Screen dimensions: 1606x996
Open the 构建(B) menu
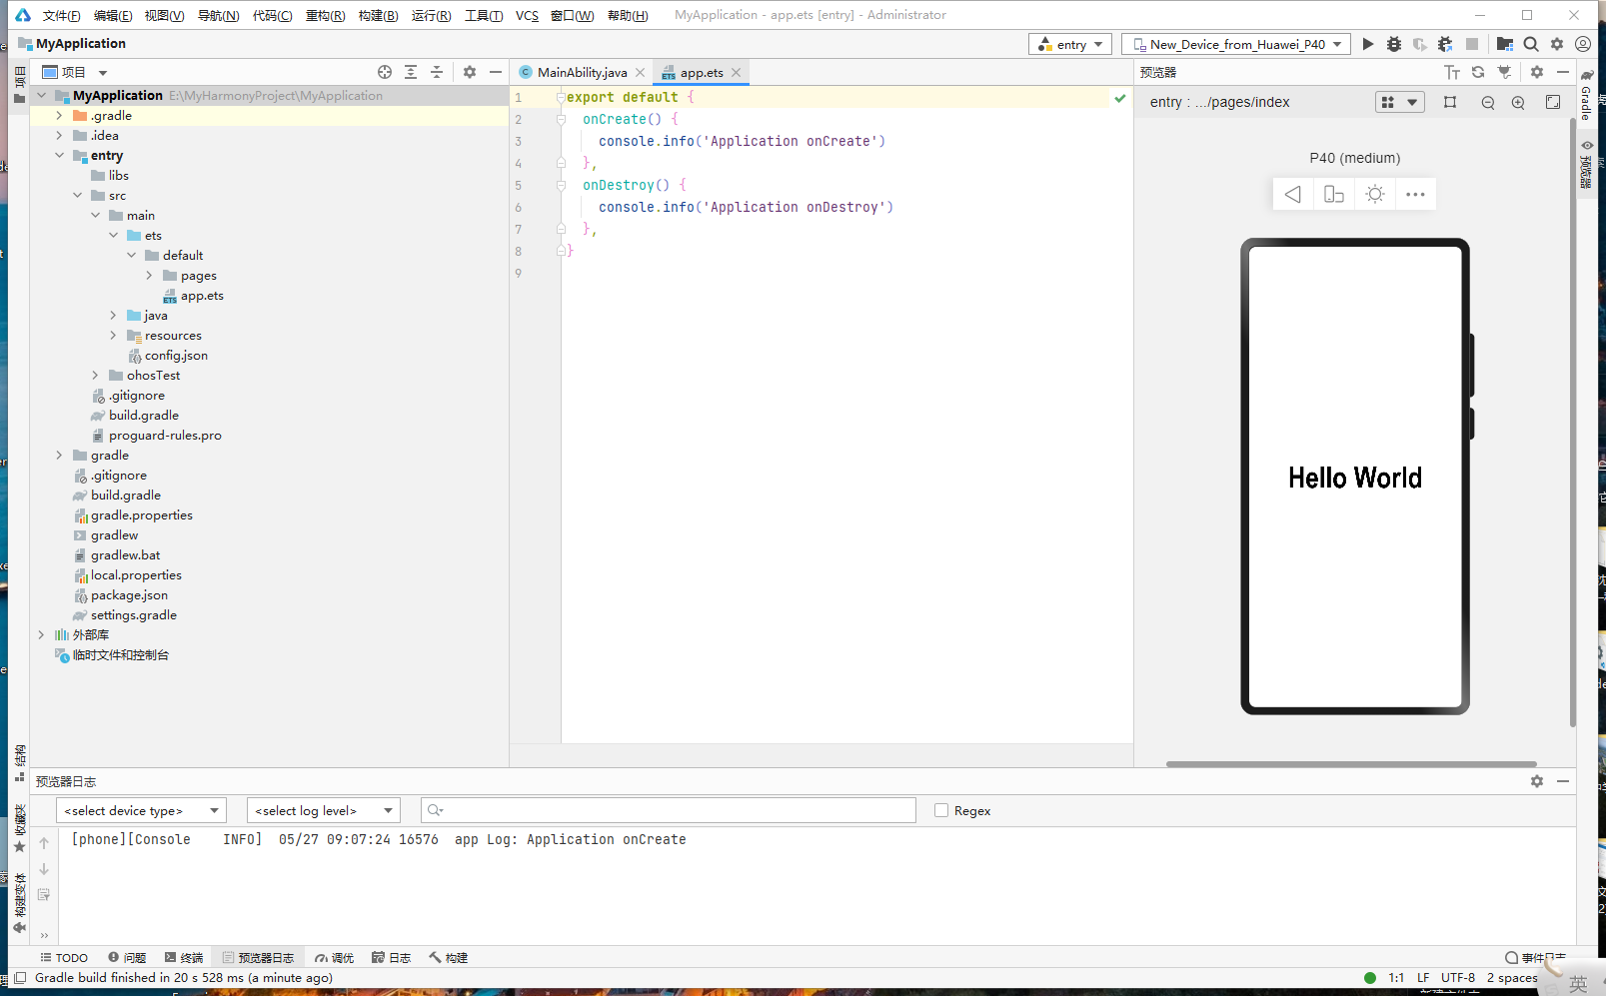378,15
